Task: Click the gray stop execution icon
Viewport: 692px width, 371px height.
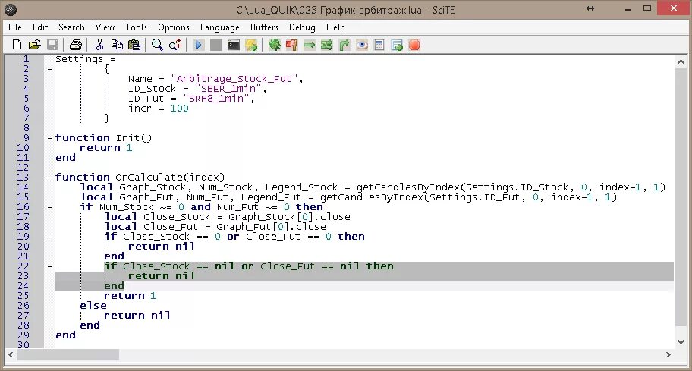Action: click(x=215, y=45)
